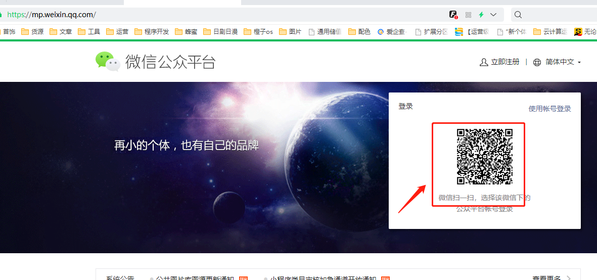Open the 图片 bookmark folder
This screenshot has height=280, width=597.
coord(290,31)
